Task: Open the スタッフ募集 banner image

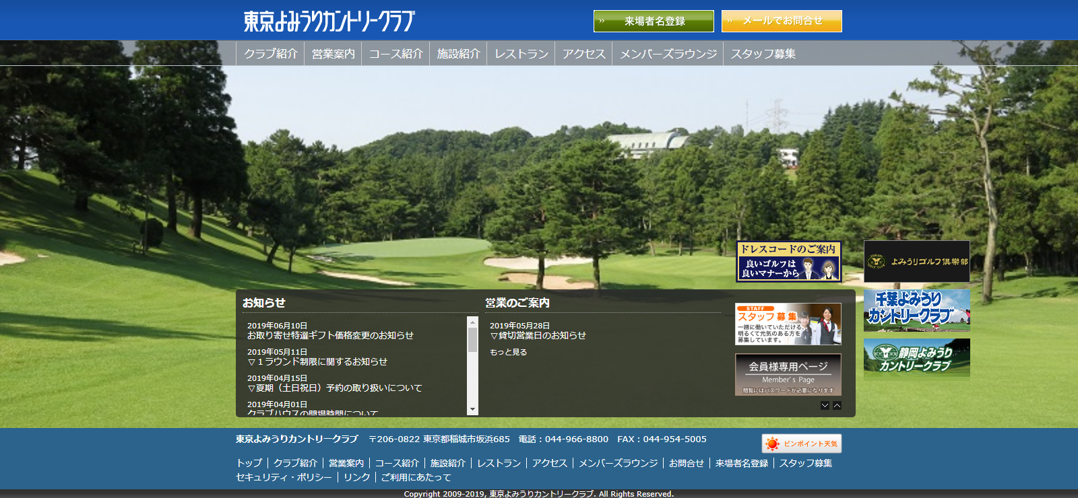Action: [788, 324]
